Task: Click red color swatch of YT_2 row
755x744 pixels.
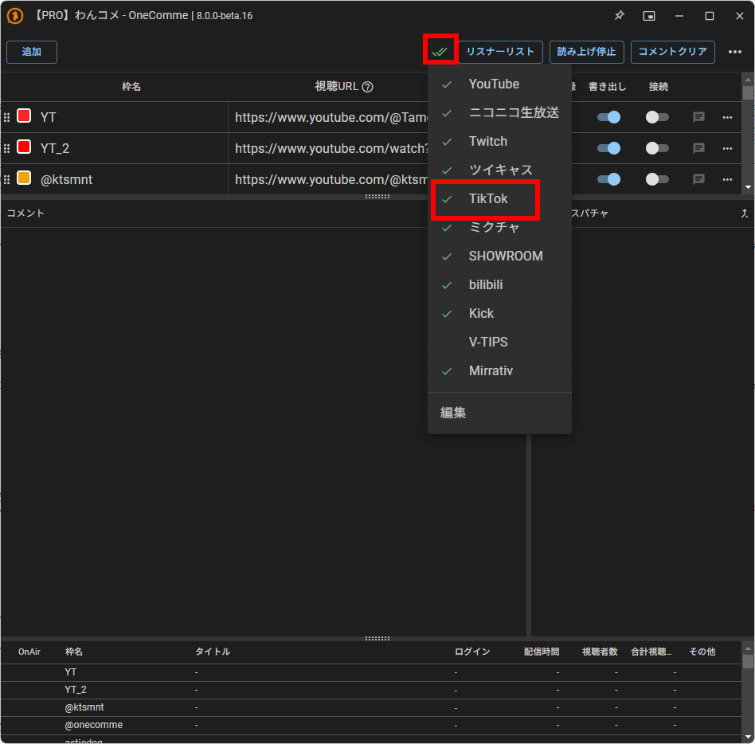Action: click(24, 147)
